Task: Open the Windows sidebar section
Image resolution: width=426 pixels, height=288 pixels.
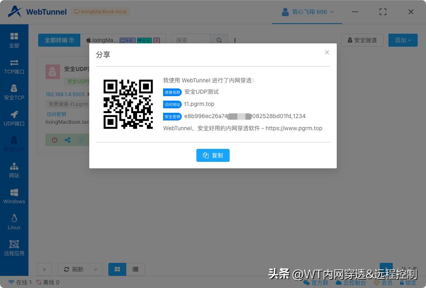Action: click(14, 196)
